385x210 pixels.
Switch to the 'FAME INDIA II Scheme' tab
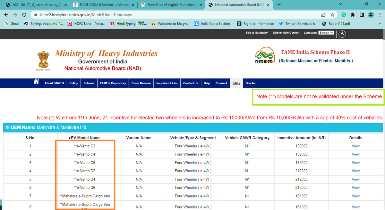click(x=103, y=5)
